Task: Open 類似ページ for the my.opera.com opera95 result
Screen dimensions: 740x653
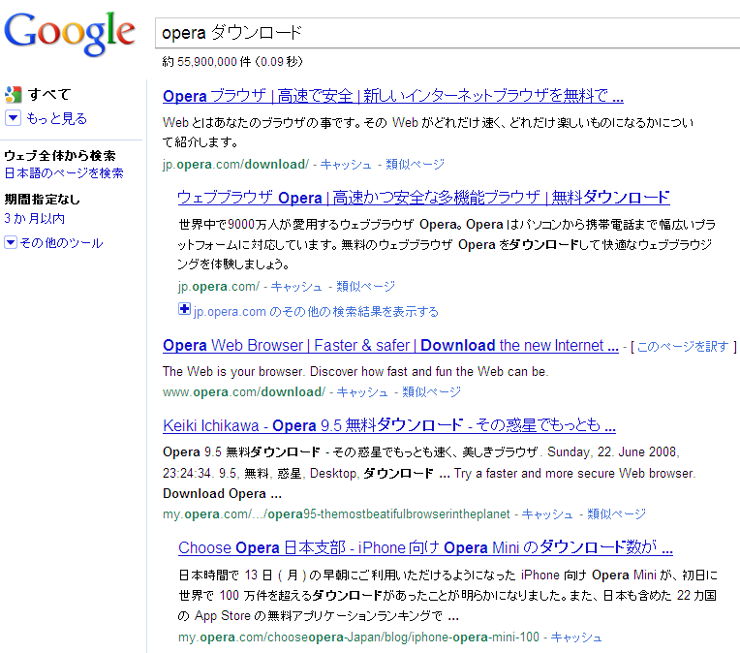Action: point(616,513)
